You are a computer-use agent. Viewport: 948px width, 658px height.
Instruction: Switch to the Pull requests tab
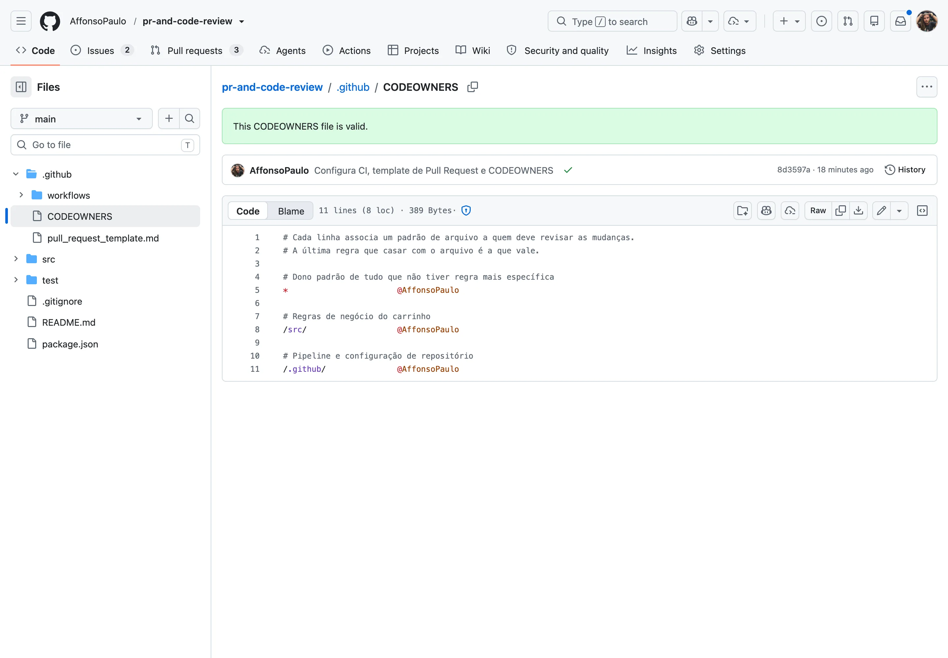click(197, 50)
